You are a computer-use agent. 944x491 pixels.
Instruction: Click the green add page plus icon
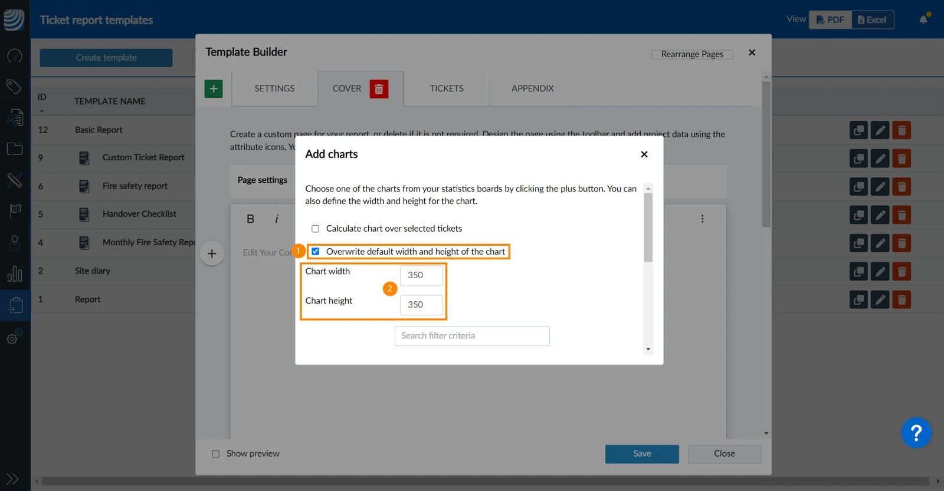[x=214, y=88]
